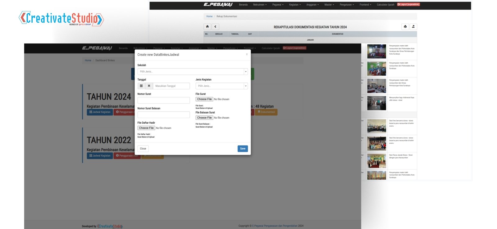Click the back arrow icon button
497x229 pixels.
215,27
